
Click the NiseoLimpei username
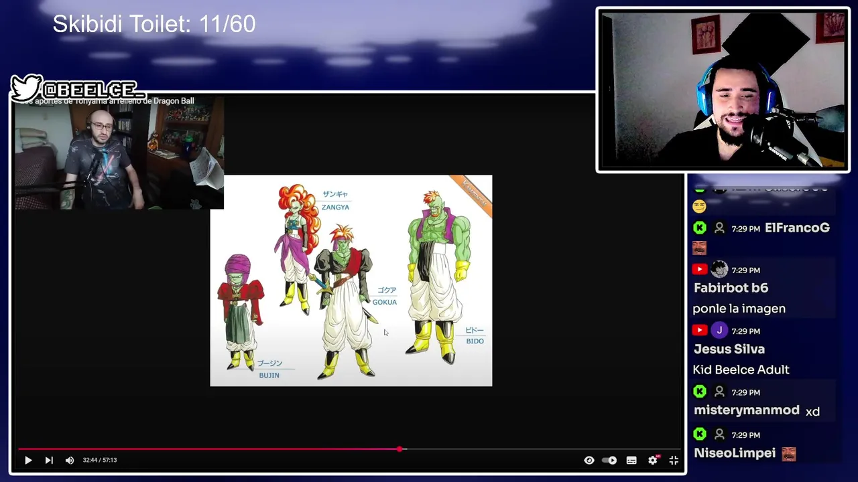[735, 453]
